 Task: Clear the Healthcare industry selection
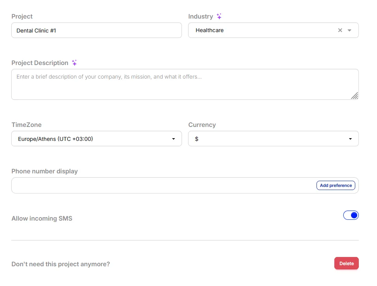click(x=340, y=30)
